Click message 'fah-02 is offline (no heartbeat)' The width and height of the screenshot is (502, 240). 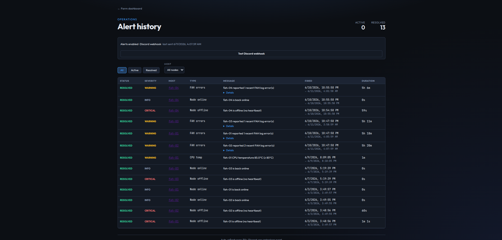pyautogui.click(x=242, y=211)
